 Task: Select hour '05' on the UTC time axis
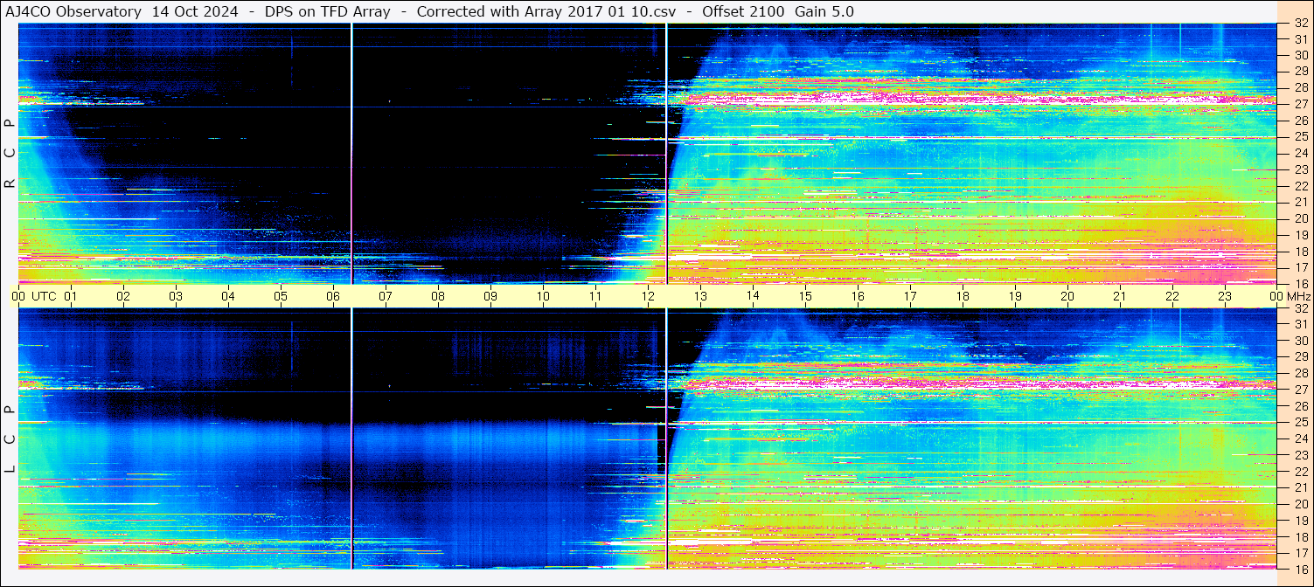(281, 296)
